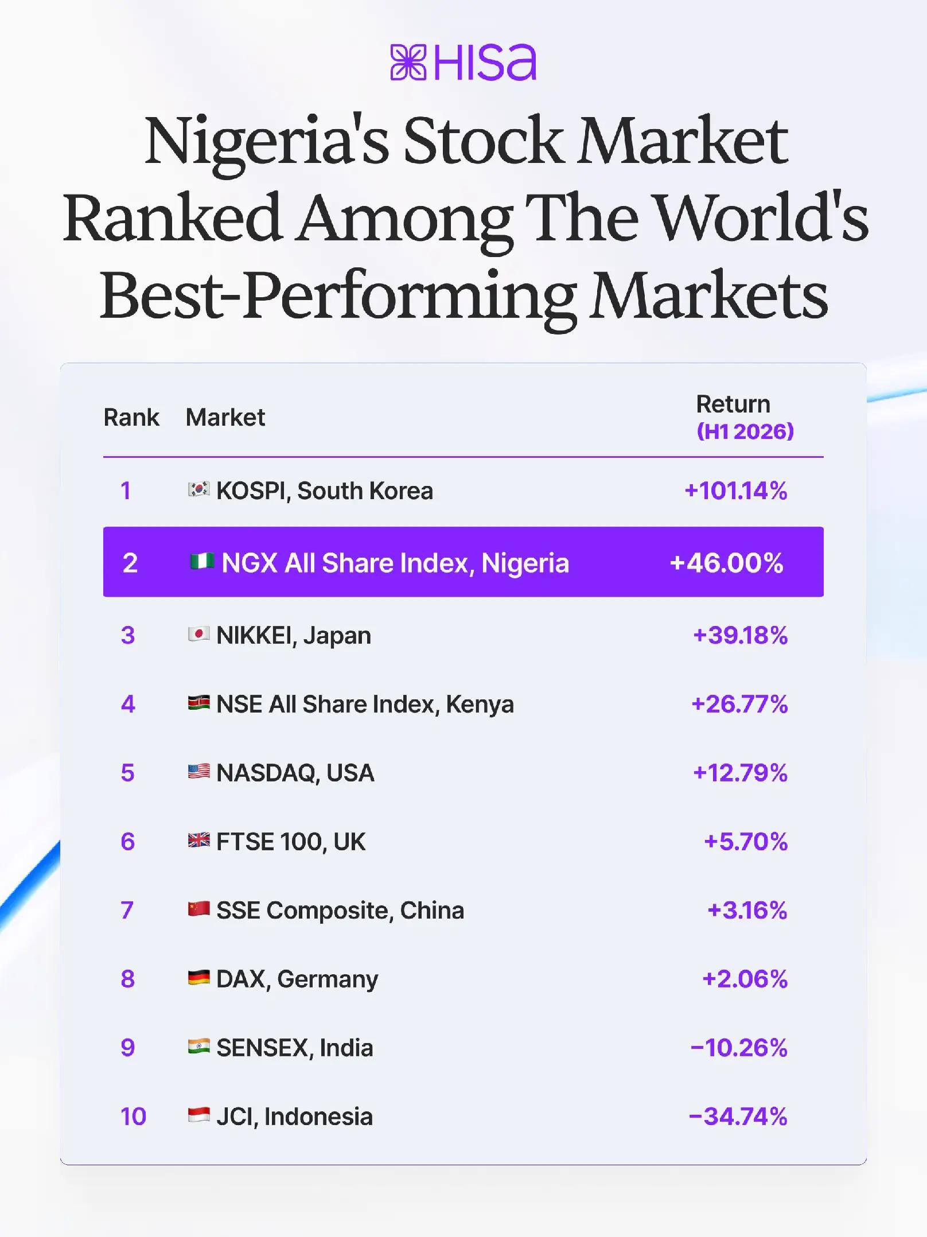Click the JCI −34.74% return value

click(x=738, y=1117)
